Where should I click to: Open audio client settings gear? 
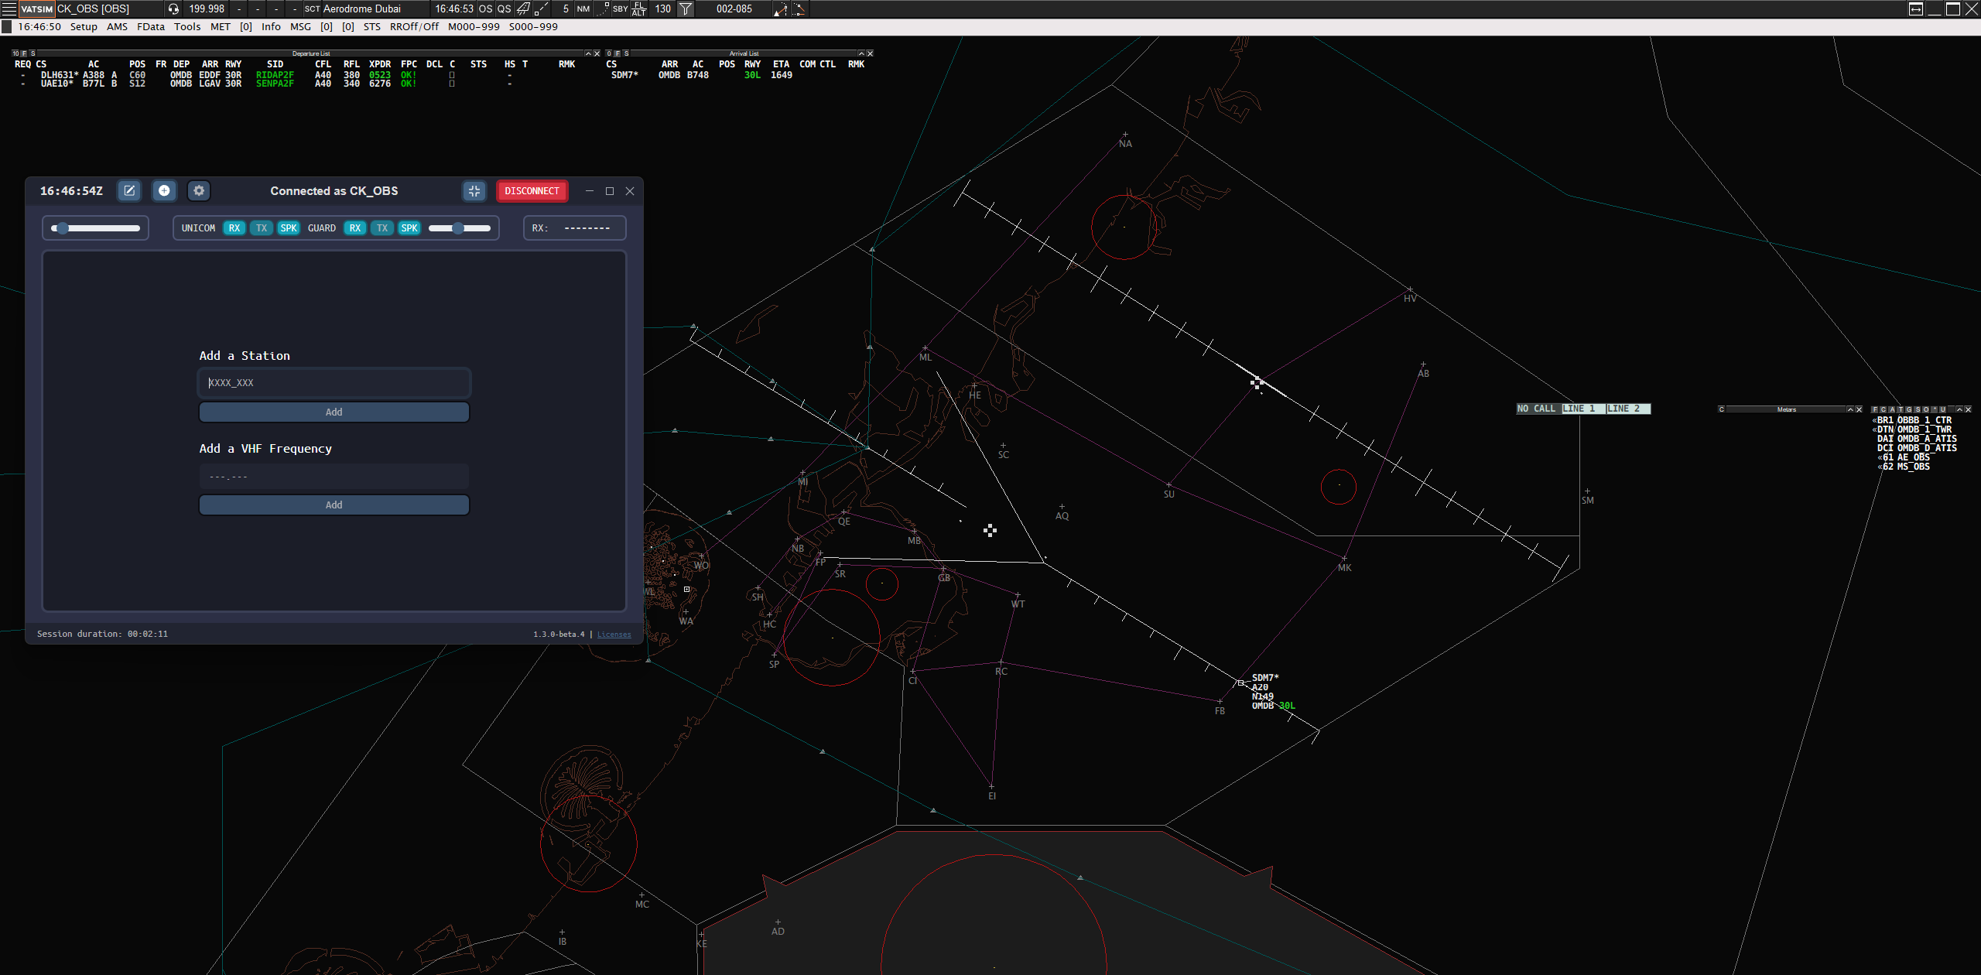tap(199, 190)
